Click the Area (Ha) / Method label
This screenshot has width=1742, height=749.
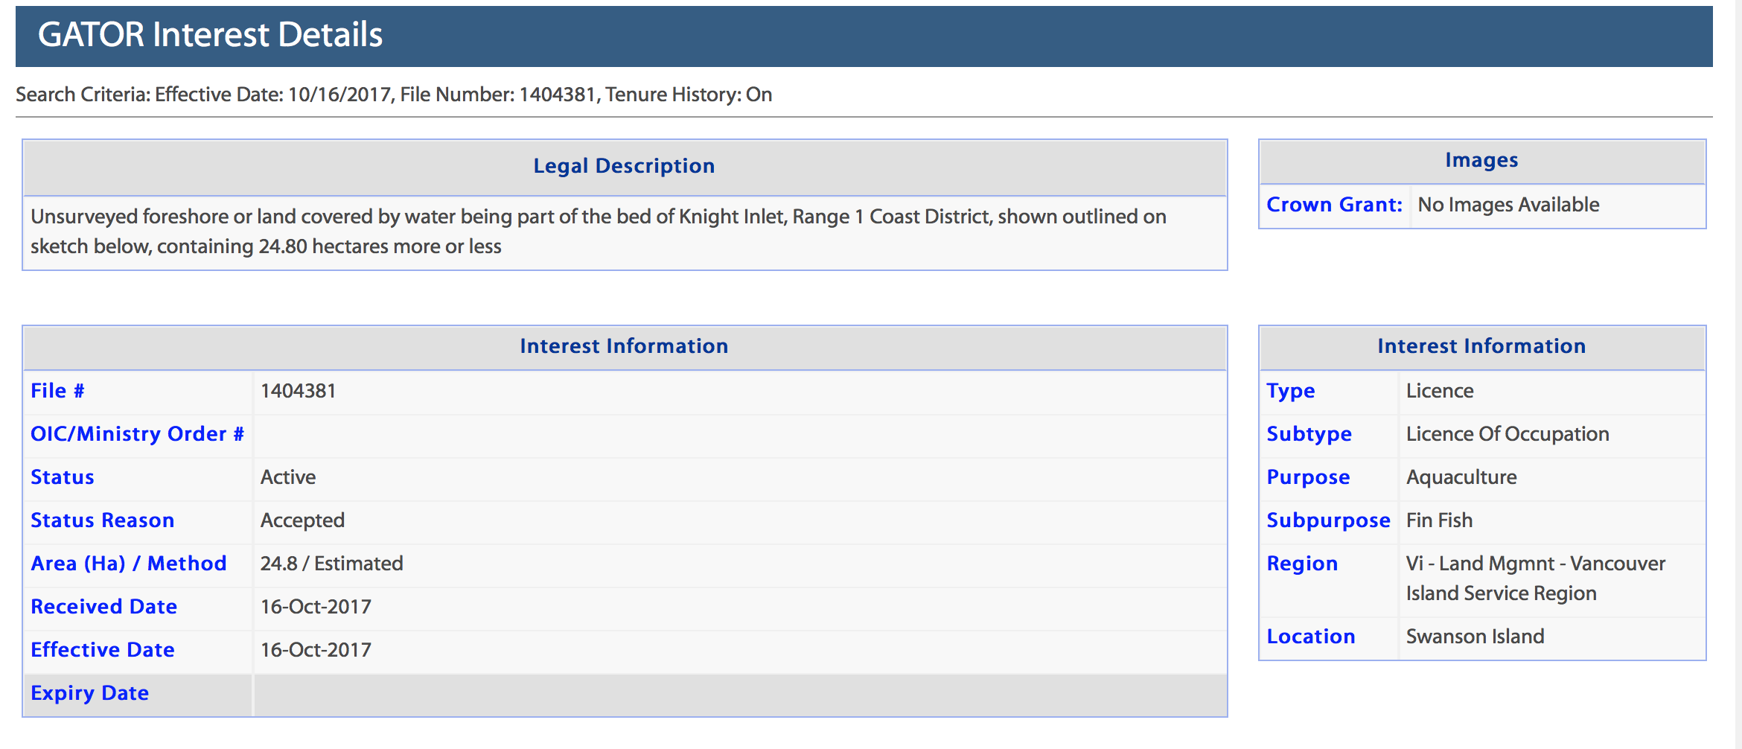pyautogui.click(x=128, y=564)
